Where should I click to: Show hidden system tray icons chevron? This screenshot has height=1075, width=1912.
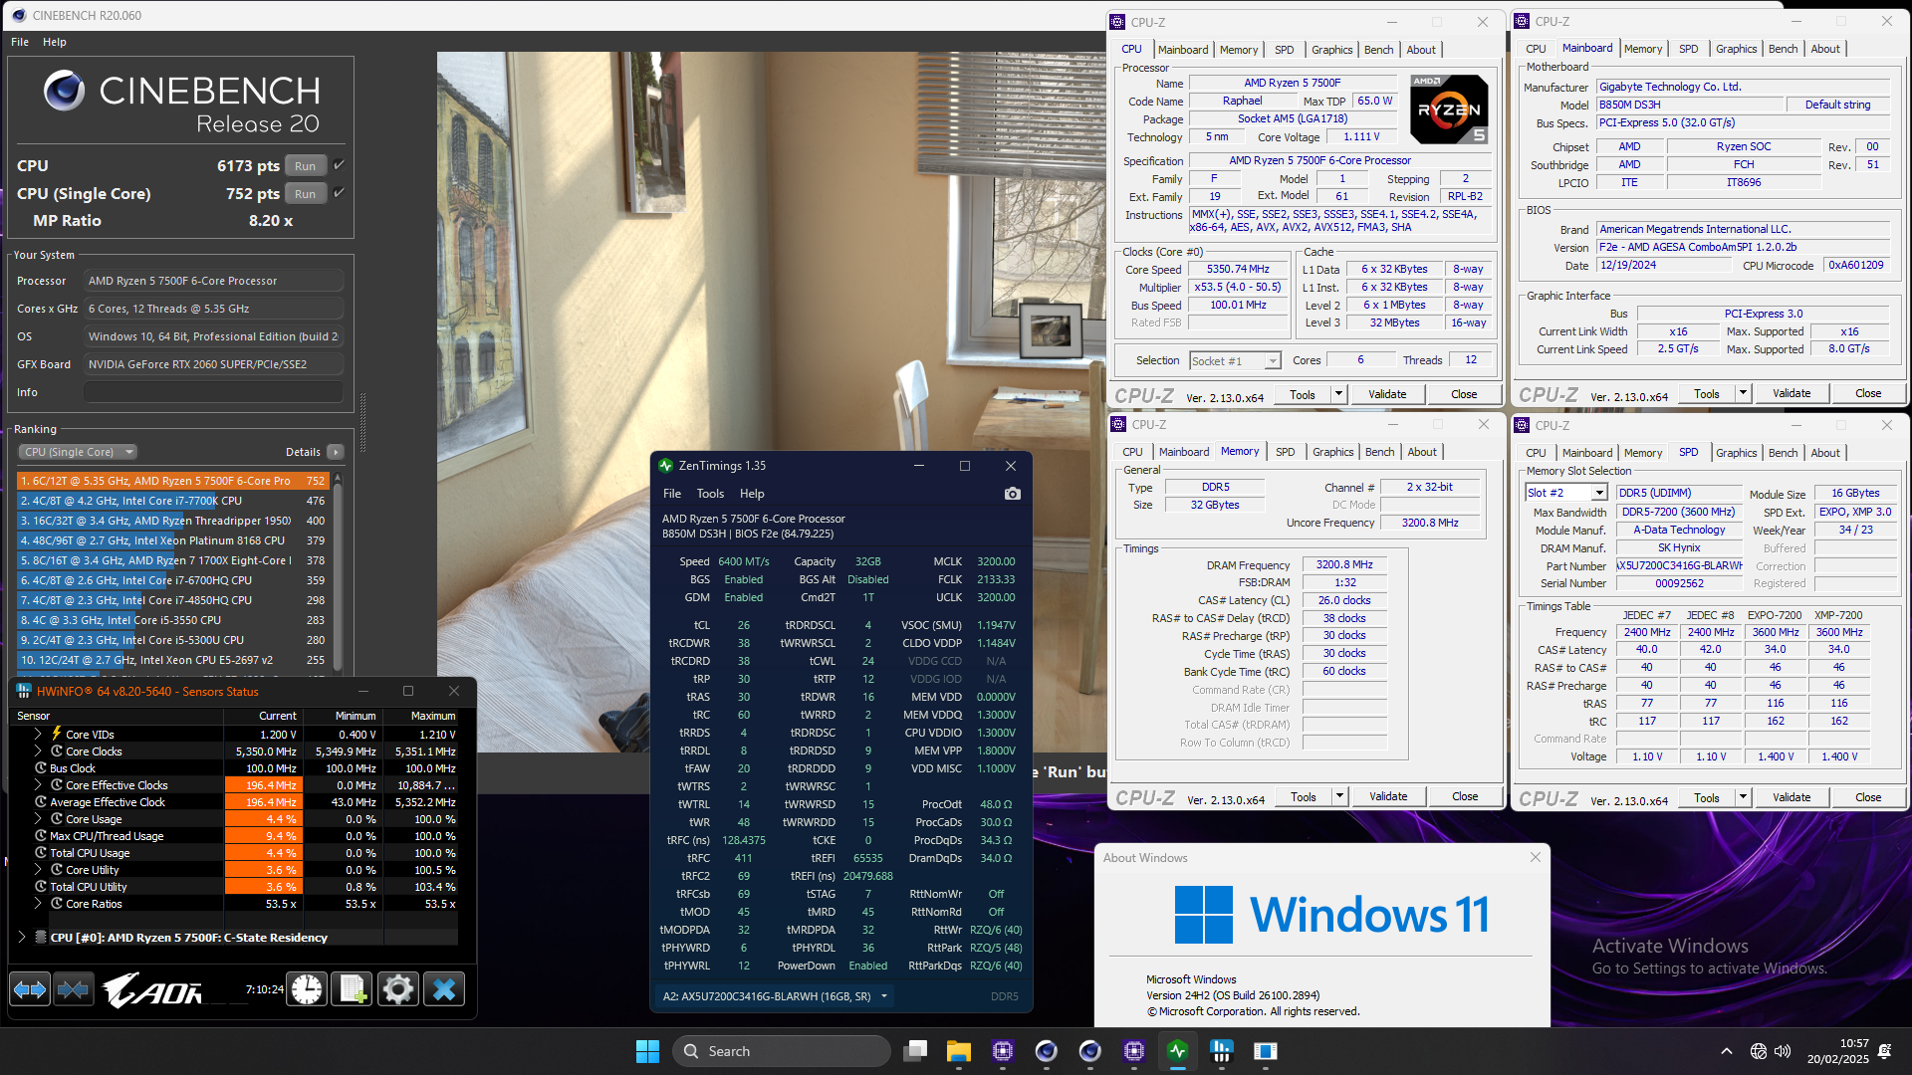1727,1051
